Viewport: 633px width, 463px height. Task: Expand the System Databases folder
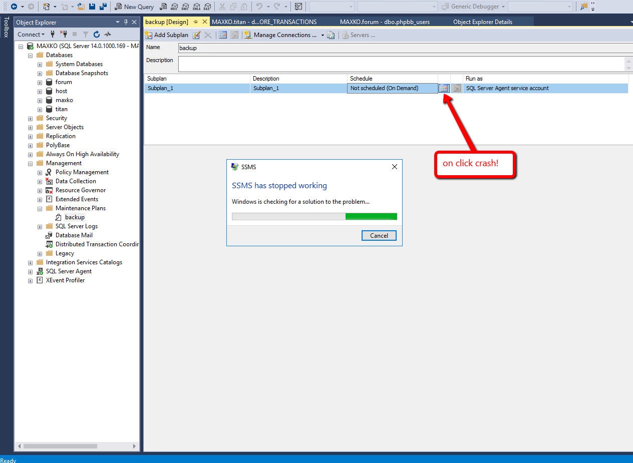[x=40, y=64]
